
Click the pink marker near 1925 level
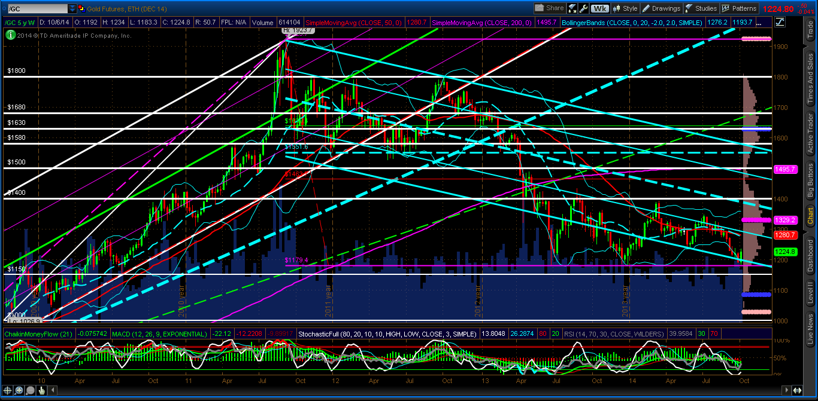click(x=756, y=39)
